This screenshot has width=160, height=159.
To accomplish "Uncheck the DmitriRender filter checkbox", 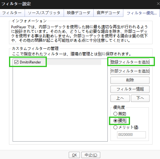I will click(16, 62).
